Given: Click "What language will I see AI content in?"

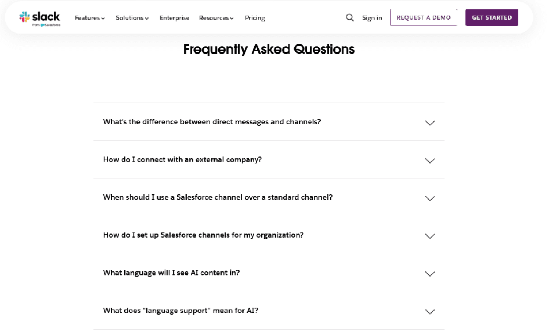Looking at the screenshot, I should (x=171, y=272).
